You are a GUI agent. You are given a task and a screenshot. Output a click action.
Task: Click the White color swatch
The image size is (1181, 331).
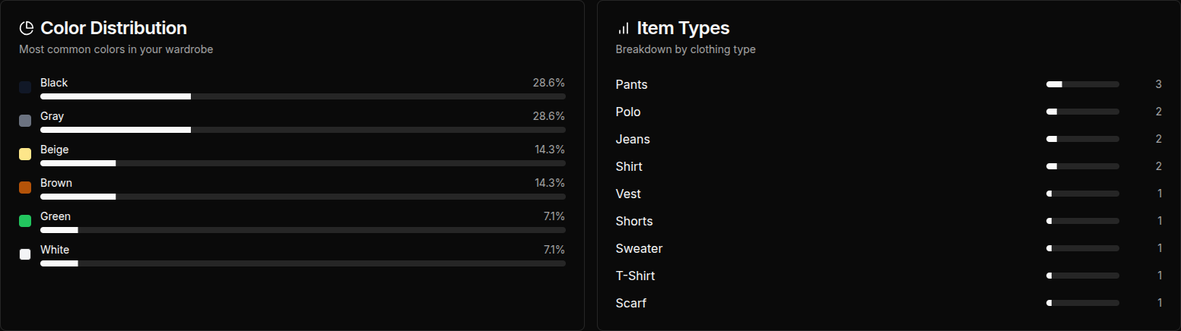25,254
